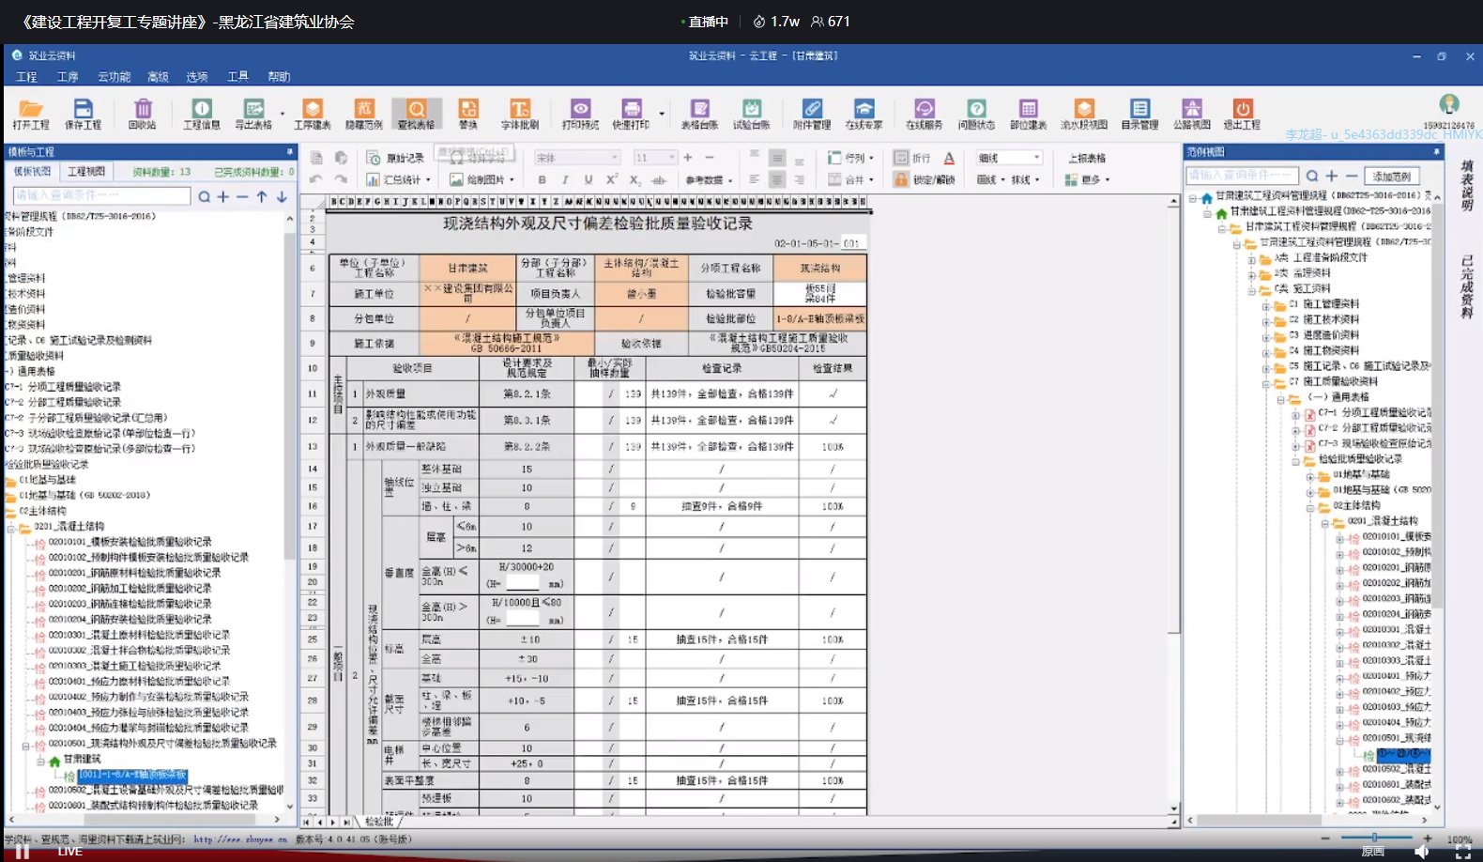Click the 上报表格 button
Viewport: 1483px width, 862px height.
[1087, 158]
